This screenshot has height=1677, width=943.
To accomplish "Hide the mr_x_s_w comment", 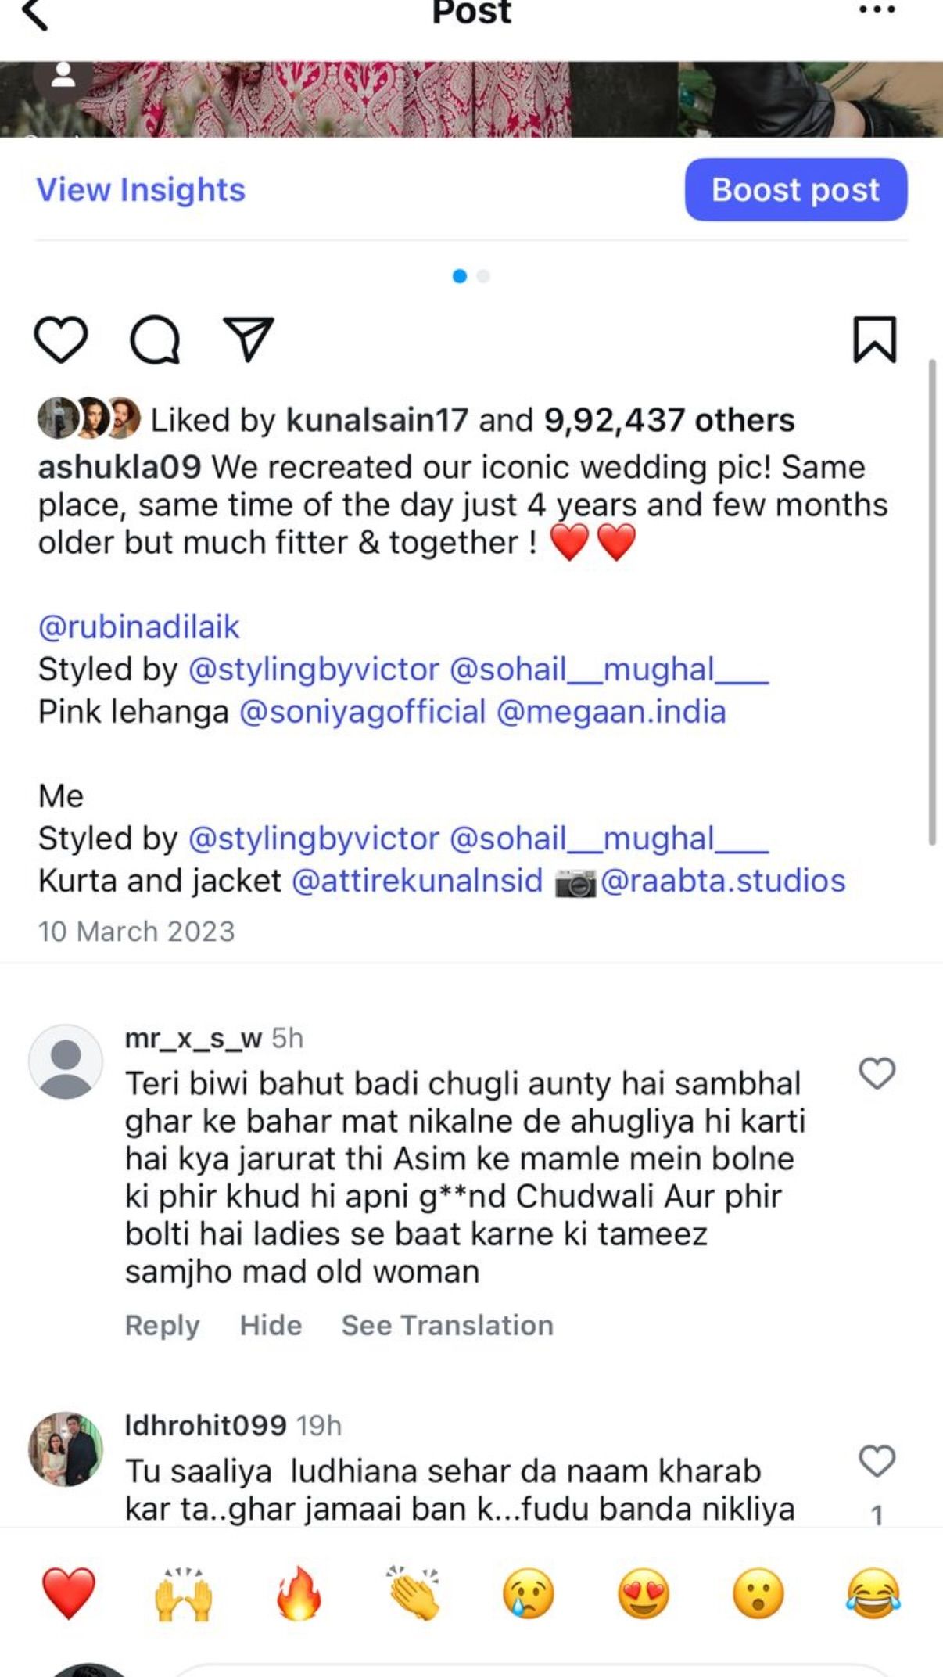I will click(271, 1325).
